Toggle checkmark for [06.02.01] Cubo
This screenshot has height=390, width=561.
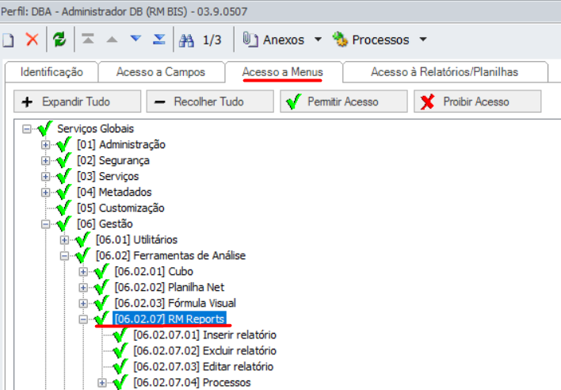(101, 271)
